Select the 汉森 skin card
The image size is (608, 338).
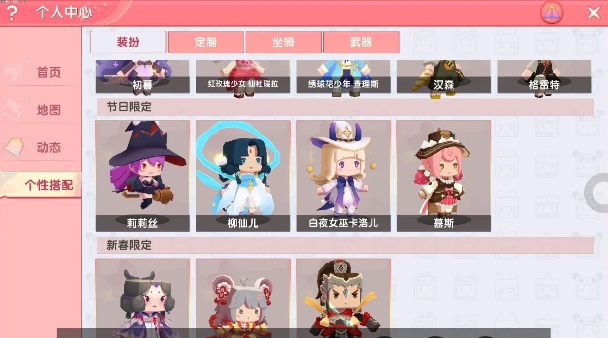(x=444, y=77)
